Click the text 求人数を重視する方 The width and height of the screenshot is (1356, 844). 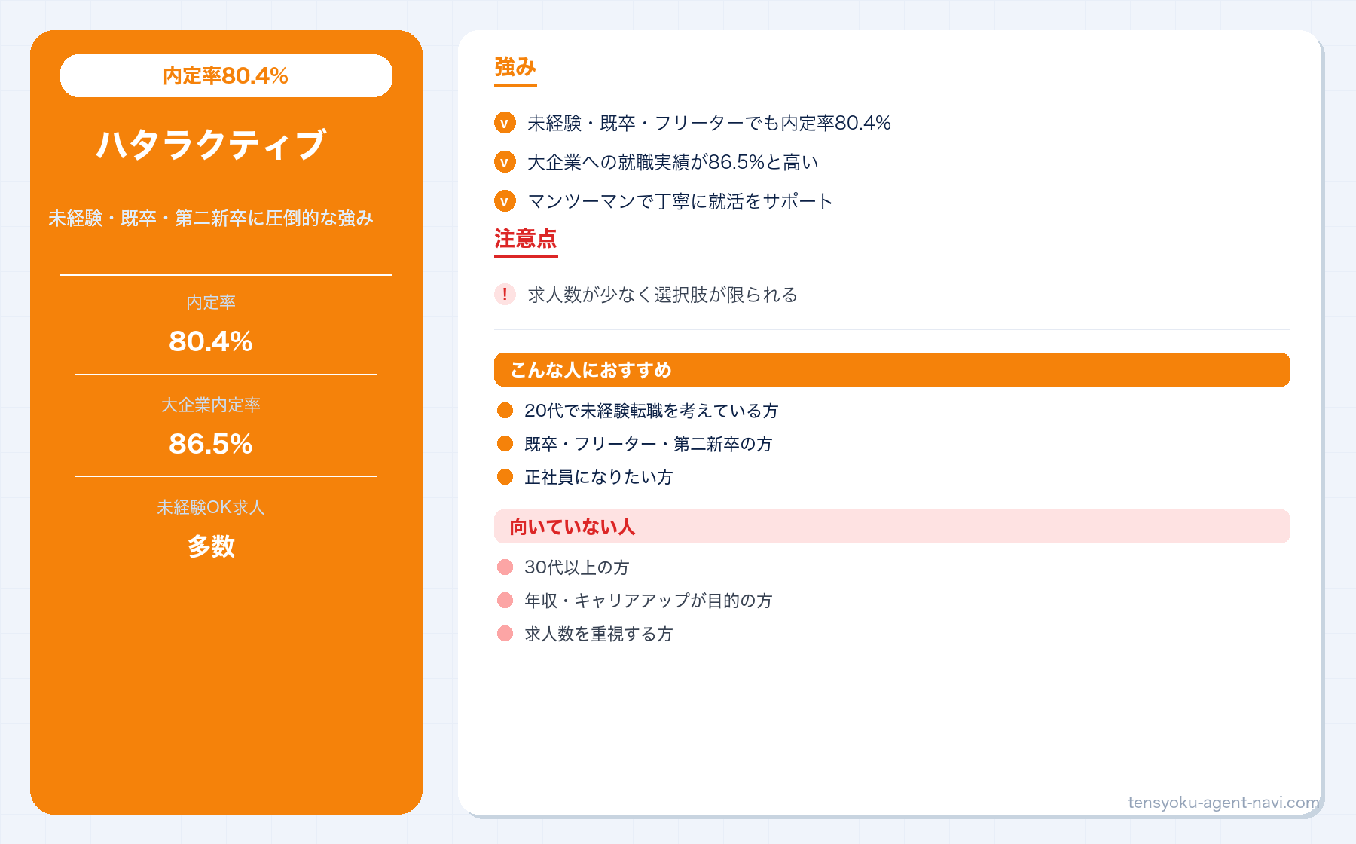599,634
